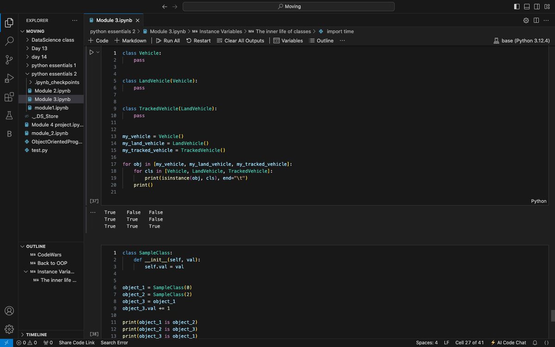Open notebook settings gear icon

click(526, 20)
